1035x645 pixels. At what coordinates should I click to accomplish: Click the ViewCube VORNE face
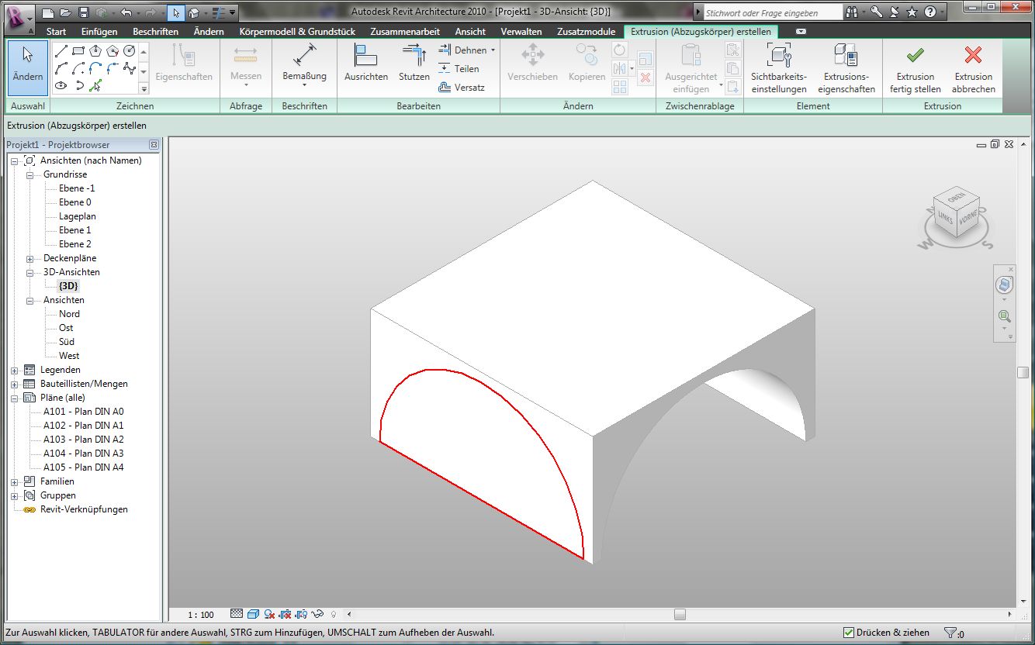[967, 216]
